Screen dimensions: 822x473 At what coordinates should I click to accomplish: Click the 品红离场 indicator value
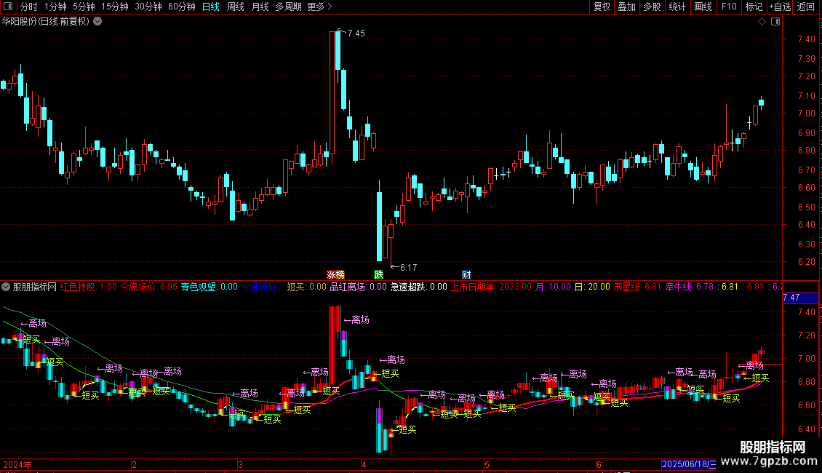358,287
